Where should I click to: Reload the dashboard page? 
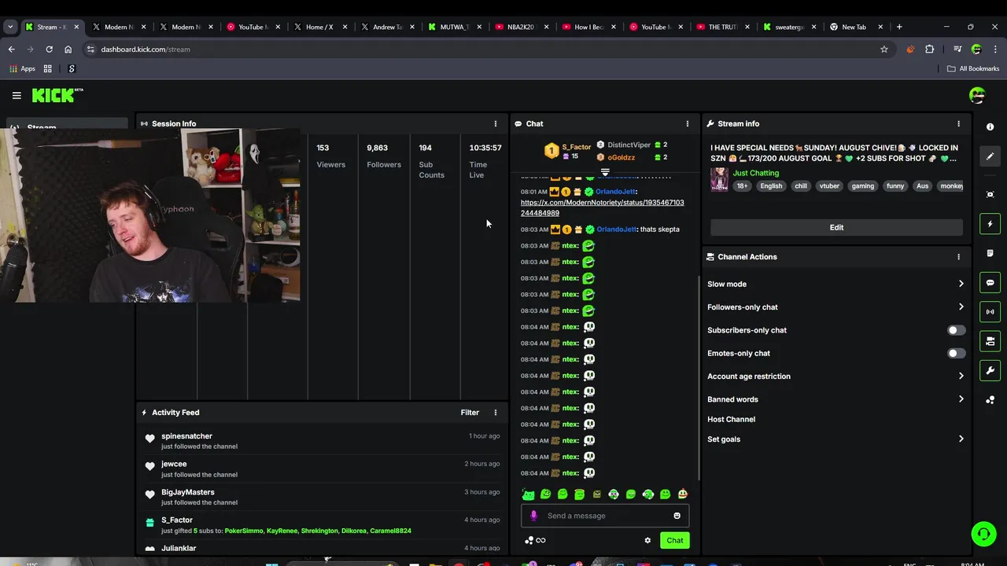coord(49,49)
